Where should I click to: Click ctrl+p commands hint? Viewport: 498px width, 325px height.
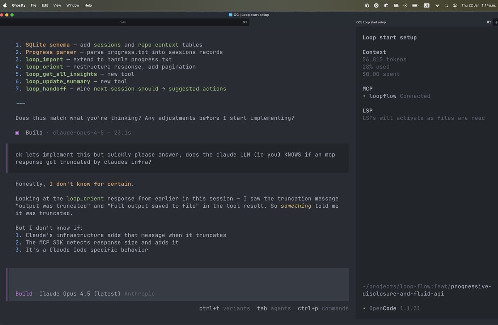click(323, 308)
